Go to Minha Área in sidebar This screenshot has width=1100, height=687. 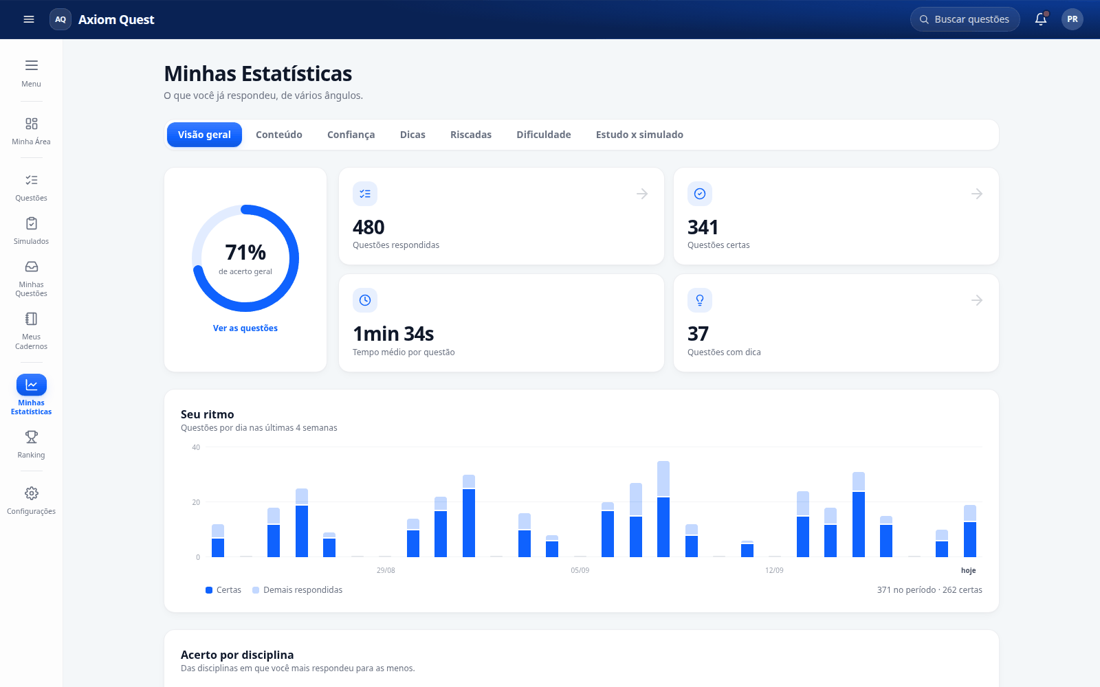click(32, 131)
